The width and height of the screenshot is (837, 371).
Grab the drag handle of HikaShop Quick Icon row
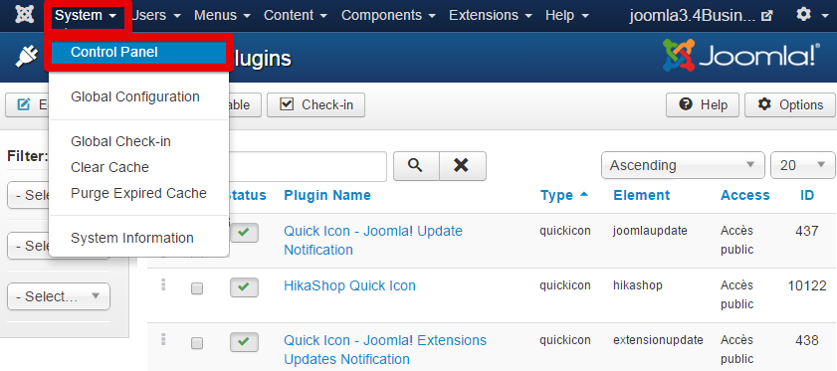tap(163, 285)
